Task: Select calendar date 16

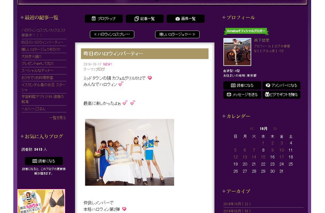Action: pos(272,157)
